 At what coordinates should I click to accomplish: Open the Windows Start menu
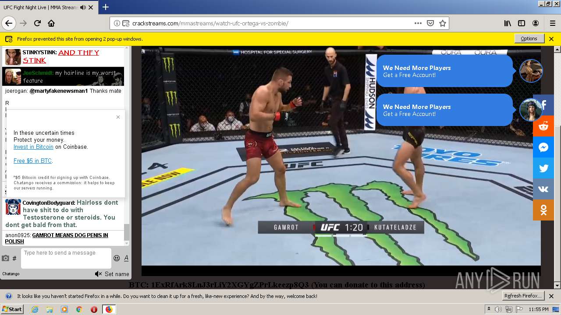(12, 309)
